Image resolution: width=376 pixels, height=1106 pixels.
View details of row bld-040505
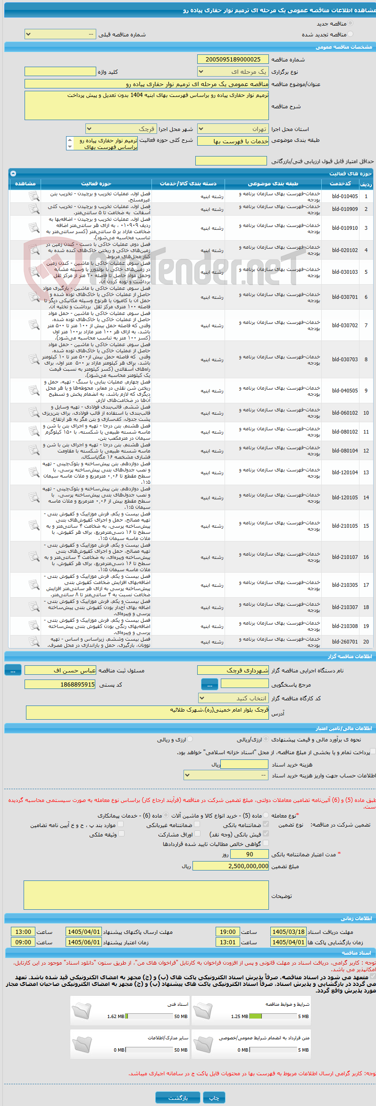click(34, 391)
